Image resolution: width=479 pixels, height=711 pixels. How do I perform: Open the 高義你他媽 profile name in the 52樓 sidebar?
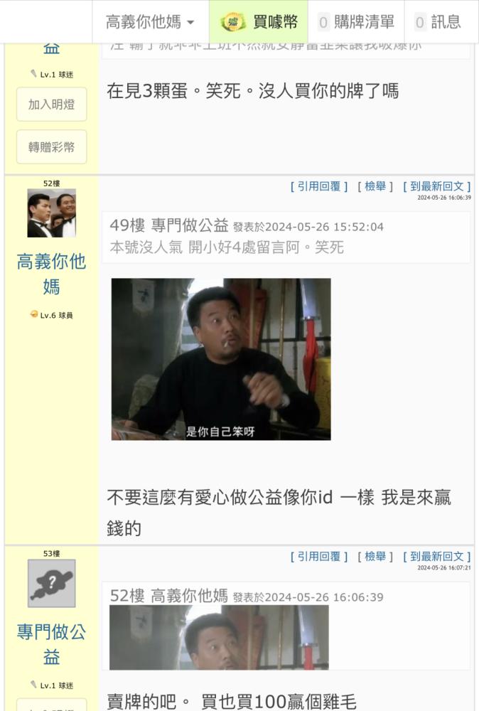(52, 274)
